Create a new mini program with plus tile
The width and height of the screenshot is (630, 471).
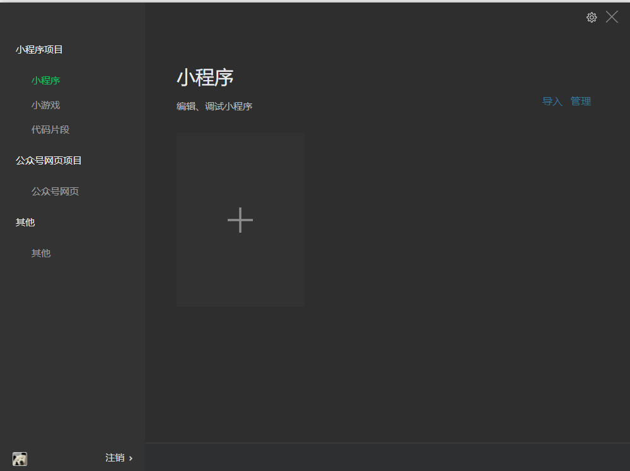click(240, 220)
